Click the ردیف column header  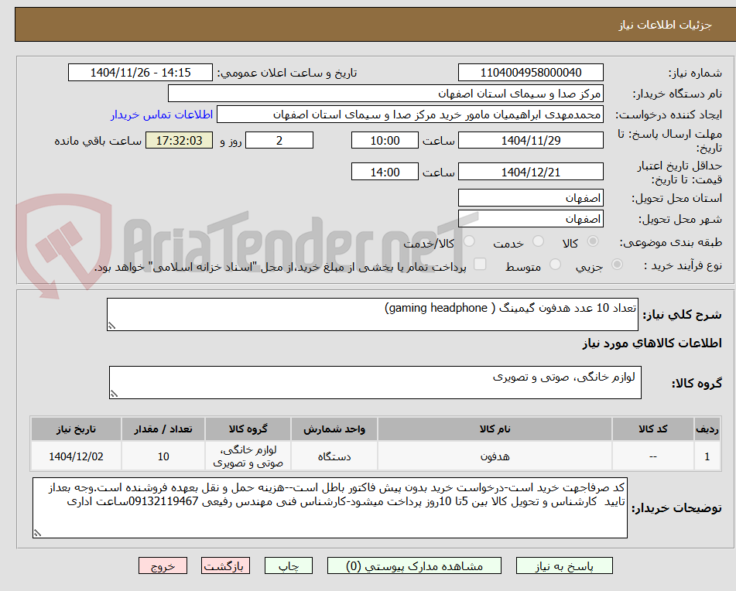click(x=707, y=429)
